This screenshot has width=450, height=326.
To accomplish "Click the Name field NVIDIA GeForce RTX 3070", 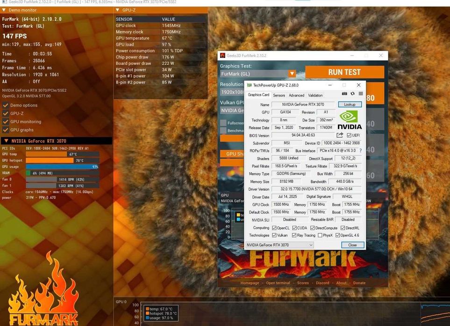I will tap(303, 104).
